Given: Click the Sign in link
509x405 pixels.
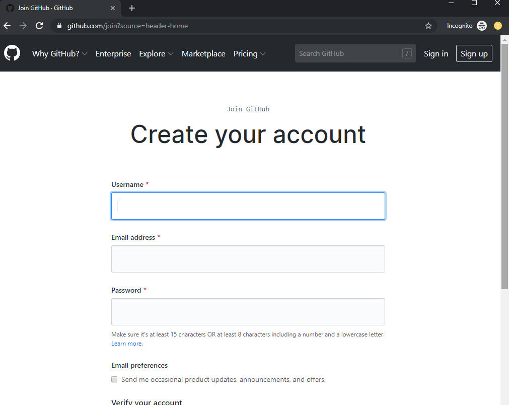Looking at the screenshot, I should click(x=436, y=53).
